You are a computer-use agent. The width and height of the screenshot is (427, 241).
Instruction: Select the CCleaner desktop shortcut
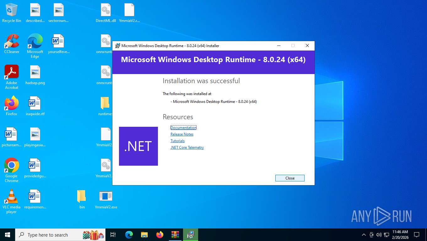pyautogui.click(x=12, y=44)
